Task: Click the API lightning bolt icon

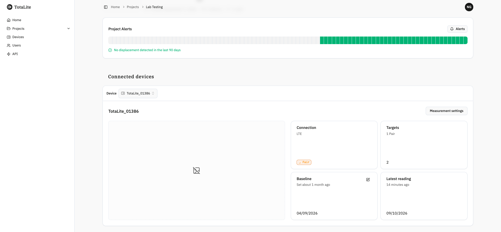Action: [x=9, y=54]
